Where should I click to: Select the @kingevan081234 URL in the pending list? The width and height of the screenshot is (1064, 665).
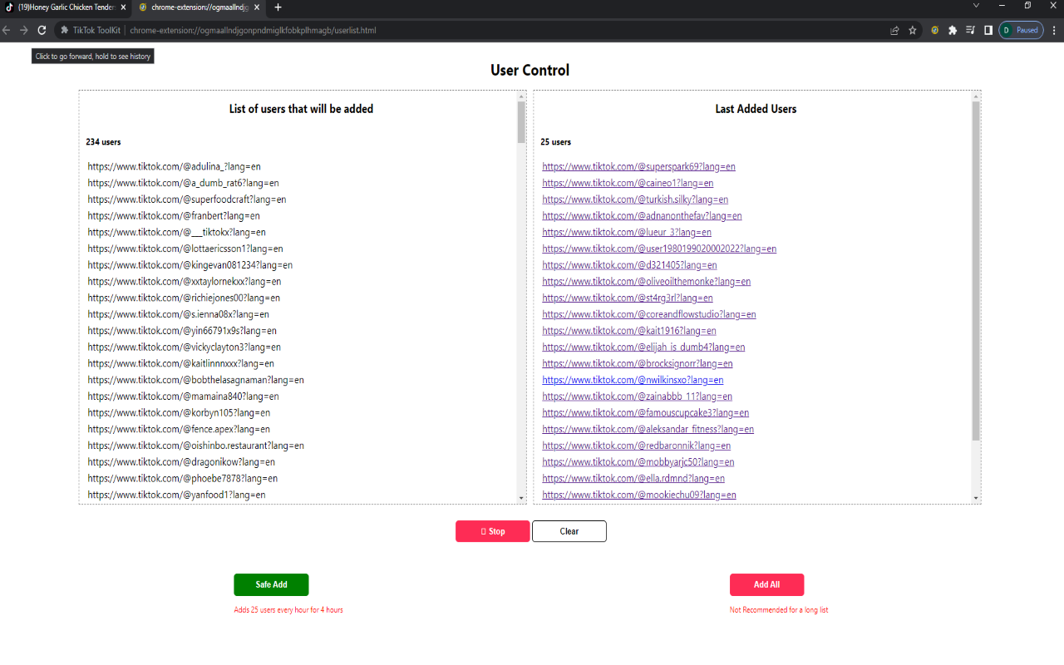pyautogui.click(x=190, y=265)
